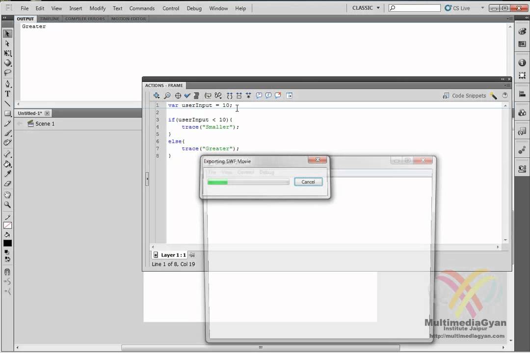This screenshot has width=530, height=353.
Task: Collapse code between braces
Action: [x=230, y=96]
